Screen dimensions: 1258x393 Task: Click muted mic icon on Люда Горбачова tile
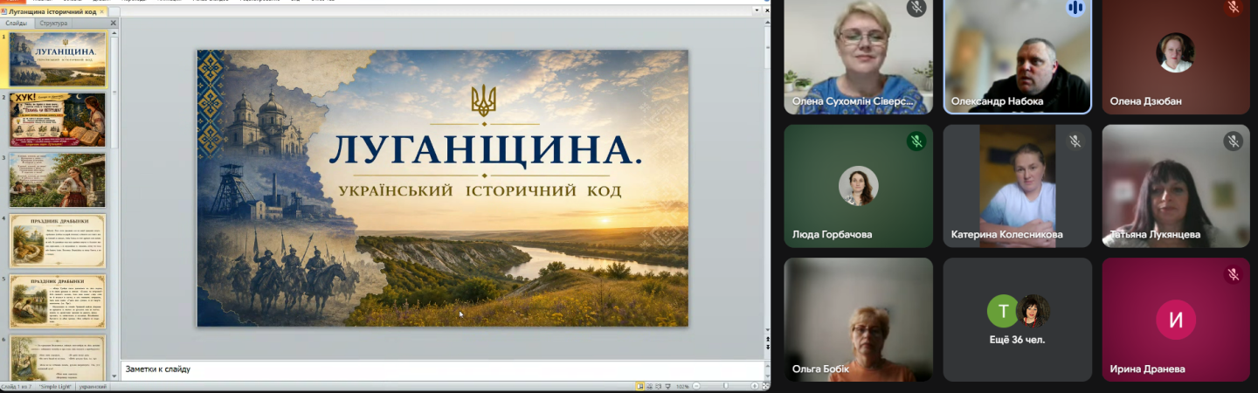916,141
